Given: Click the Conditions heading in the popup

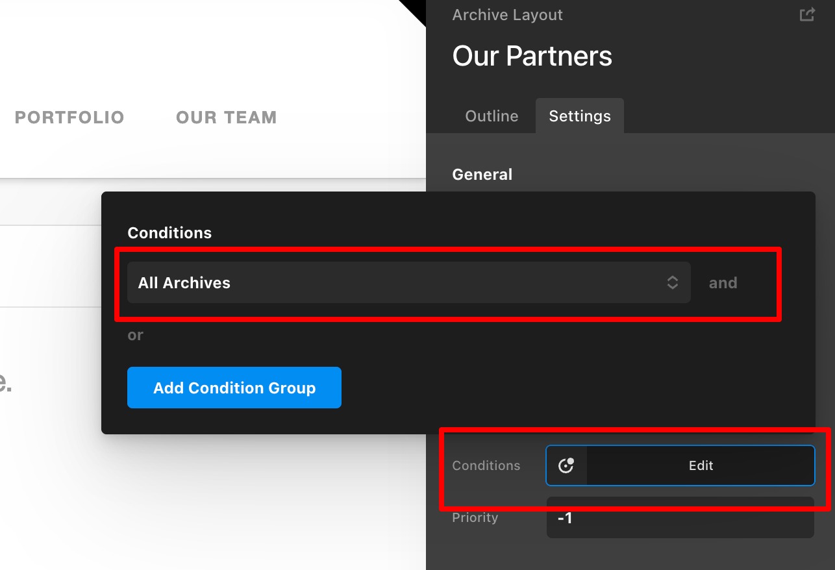Looking at the screenshot, I should click(169, 233).
